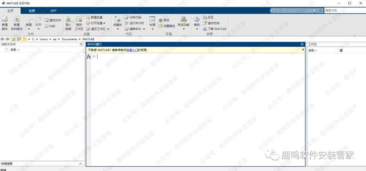The image size is (366, 171).
Task: Click the copy icon in quick access toolbar
Action: coord(286,10)
